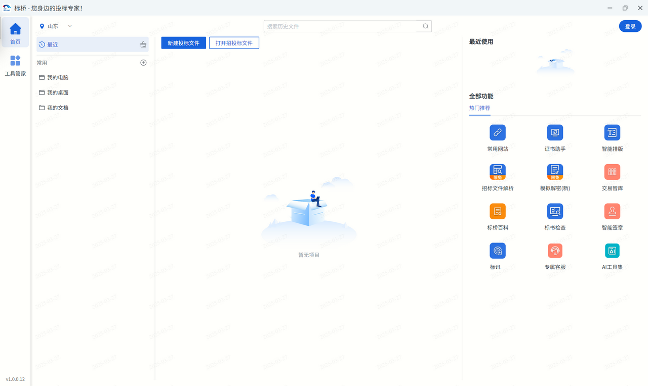Add a new common folder via plus icon
The image size is (648, 386).
143,62
